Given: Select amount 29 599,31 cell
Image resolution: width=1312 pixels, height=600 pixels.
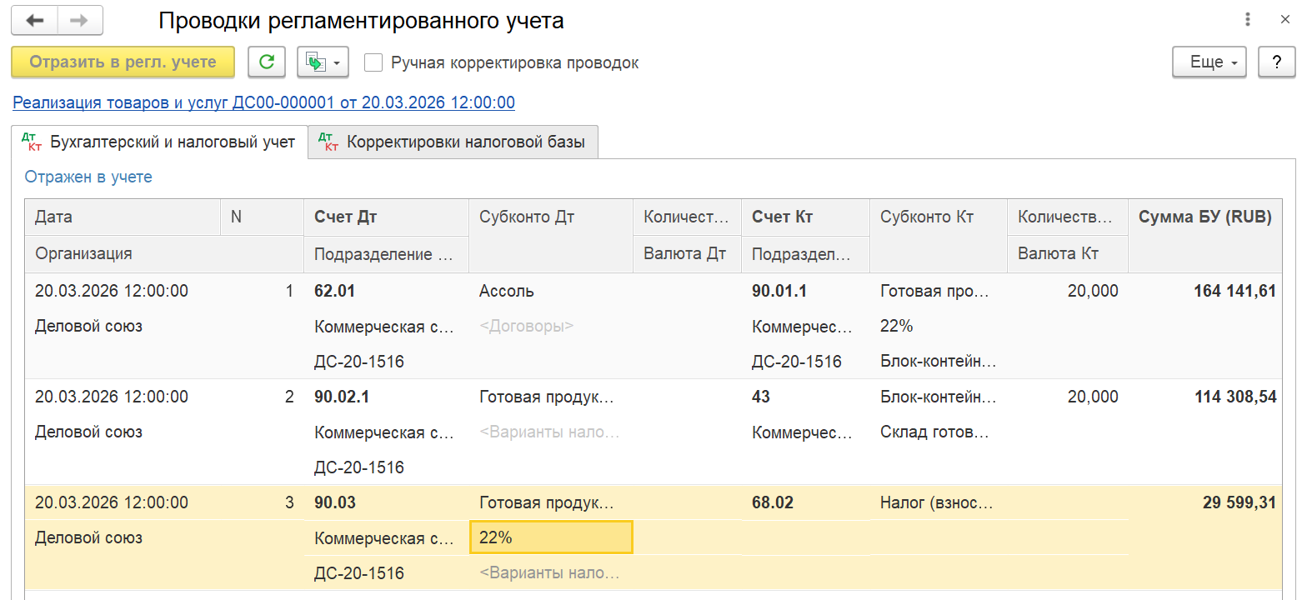Looking at the screenshot, I should (x=1204, y=502).
